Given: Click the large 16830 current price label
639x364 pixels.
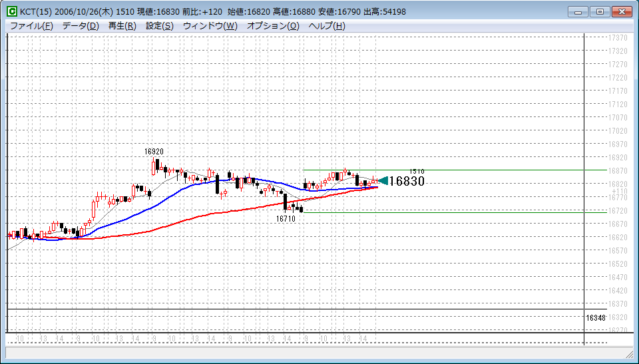Looking at the screenshot, I should [x=407, y=181].
